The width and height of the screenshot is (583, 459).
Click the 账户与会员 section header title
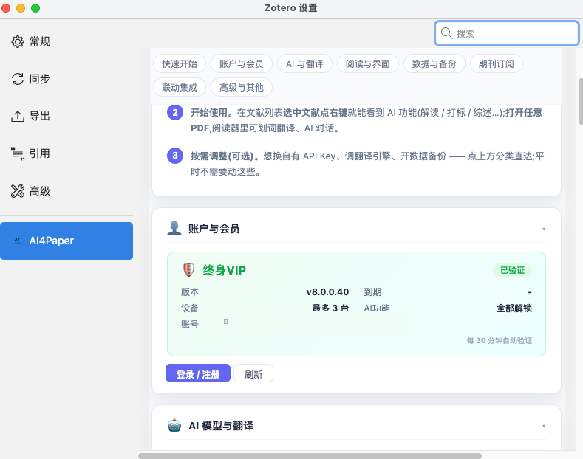coord(214,229)
